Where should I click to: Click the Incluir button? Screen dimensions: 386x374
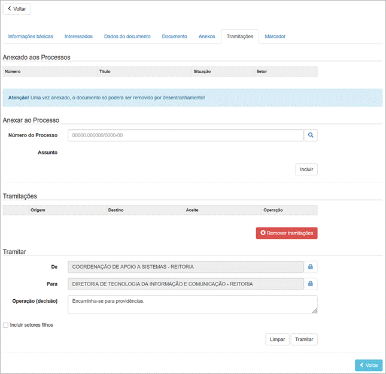coord(306,169)
